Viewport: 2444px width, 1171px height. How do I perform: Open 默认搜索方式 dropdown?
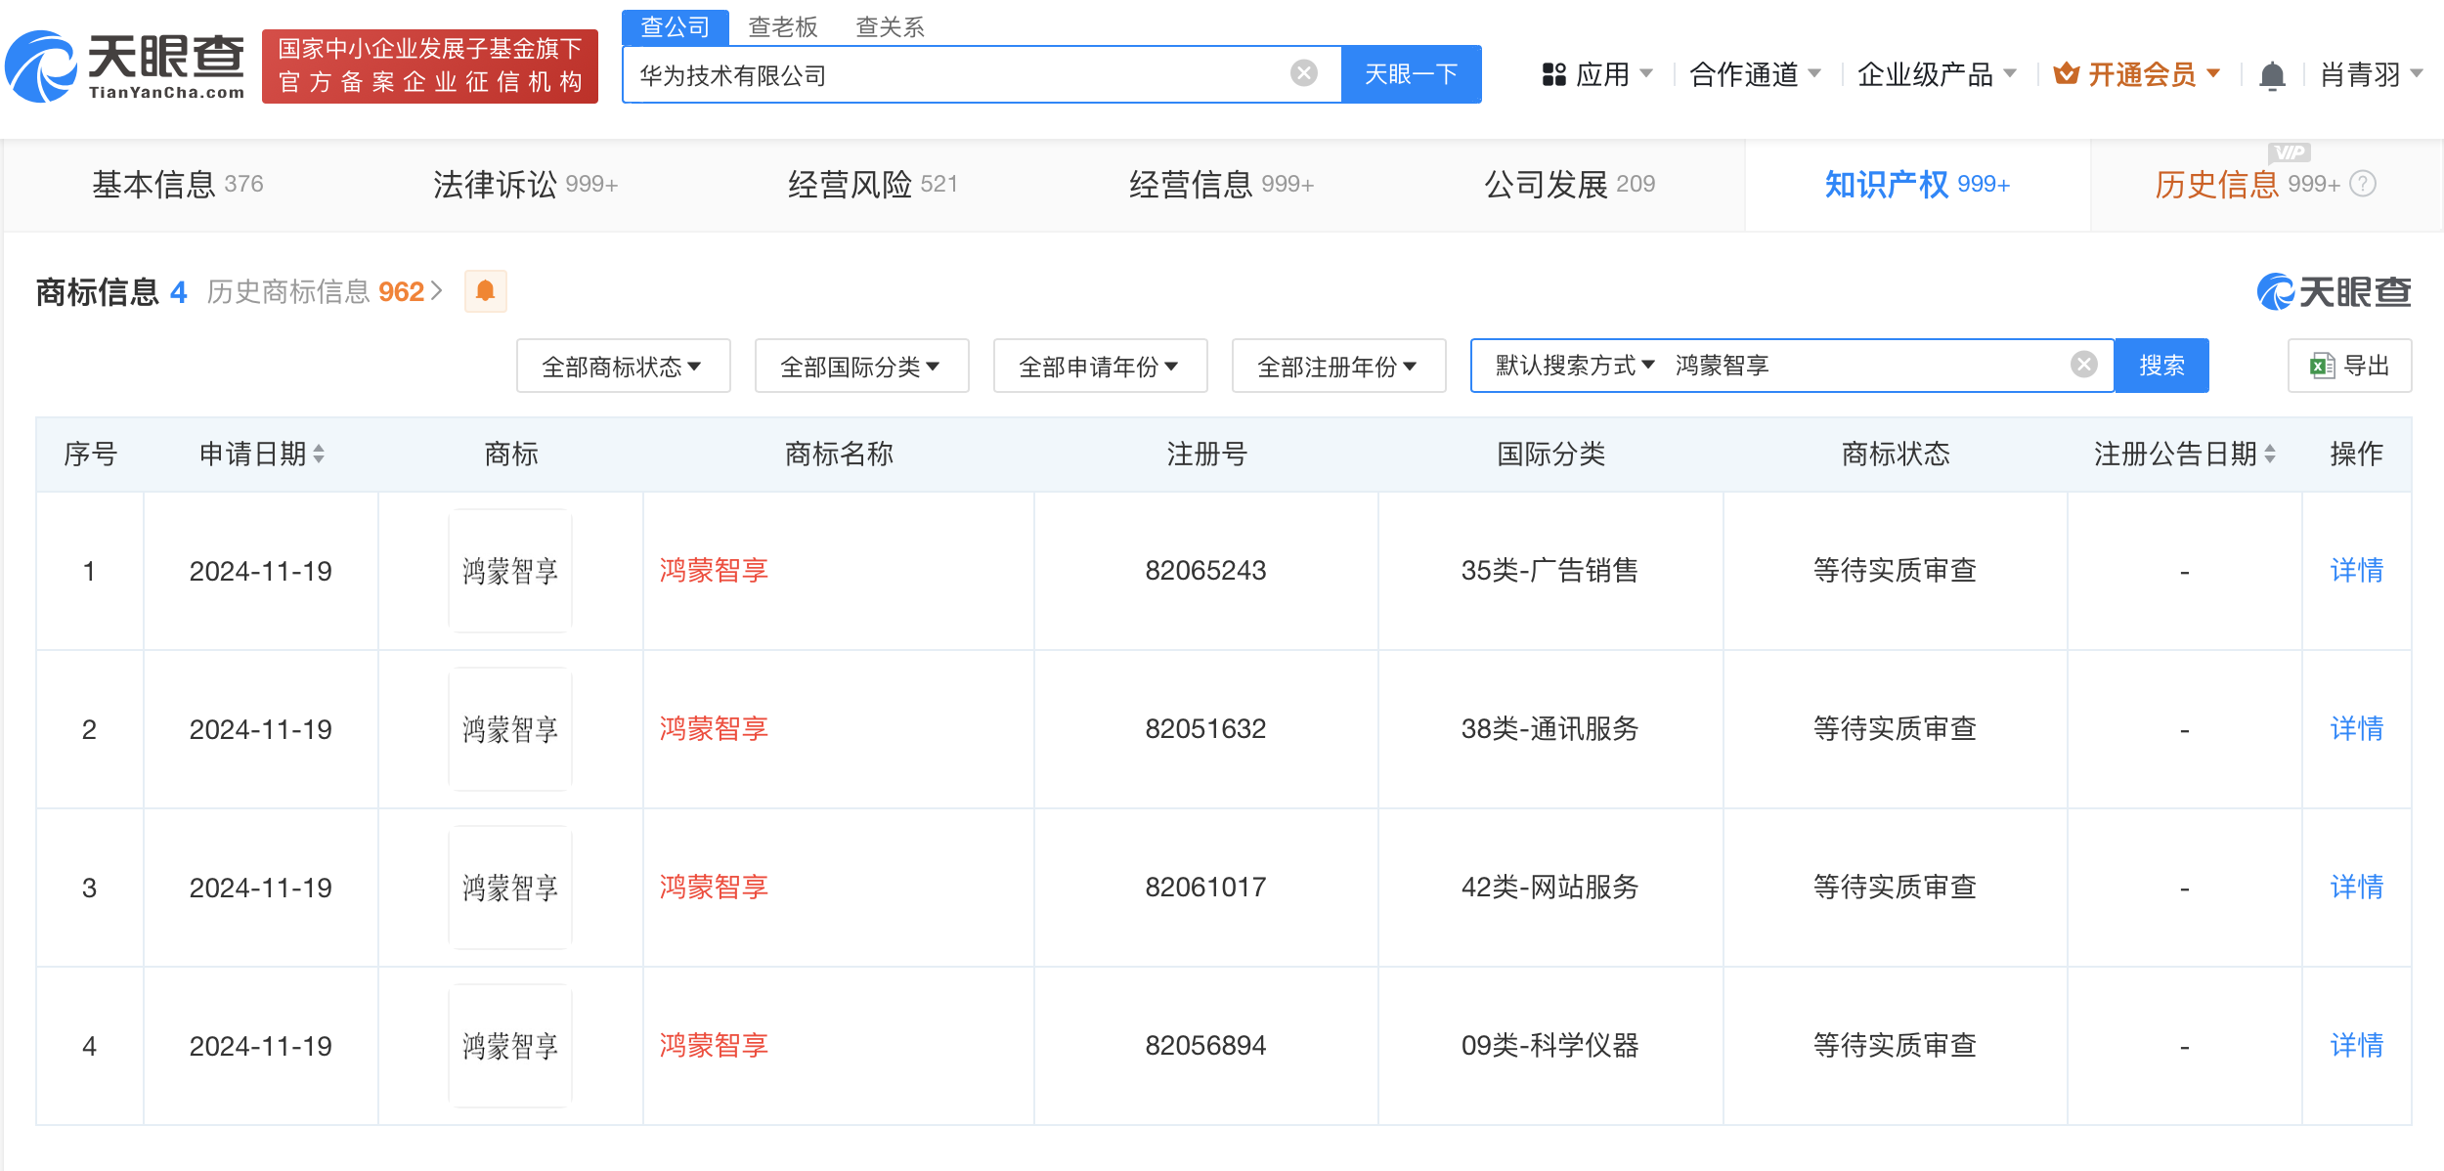[x=1574, y=366]
